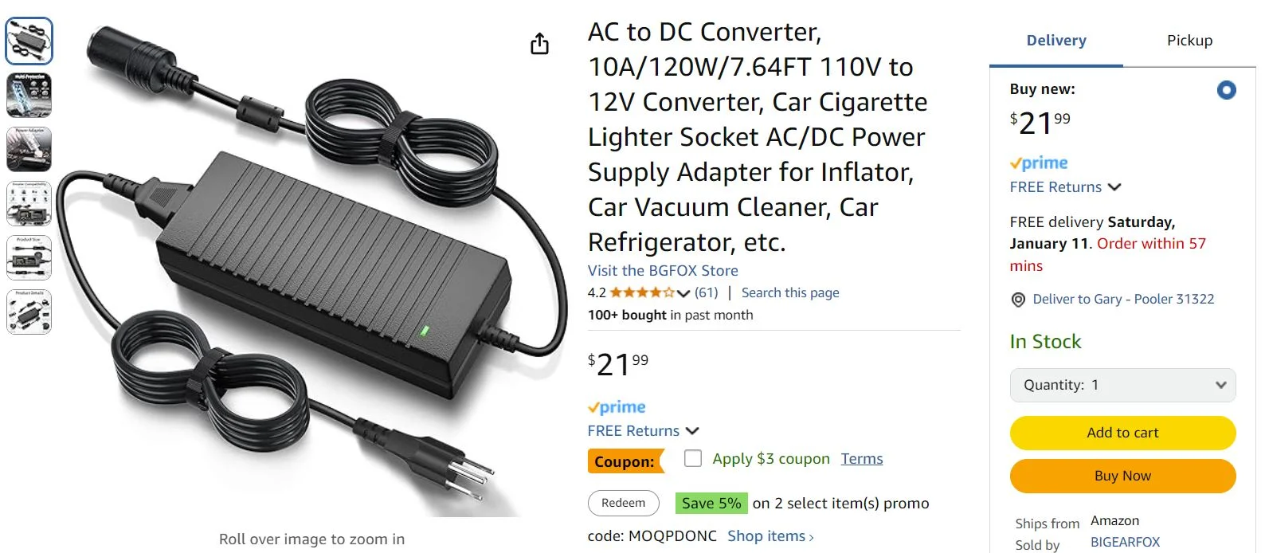Screen dimensions: 1265x553
Task: Switch to the Pickup tab
Action: (x=1189, y=40)
